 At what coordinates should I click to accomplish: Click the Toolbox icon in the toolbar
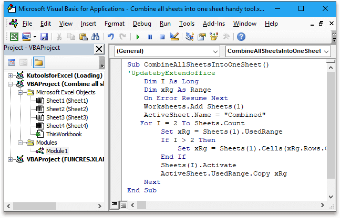(226, 37)
